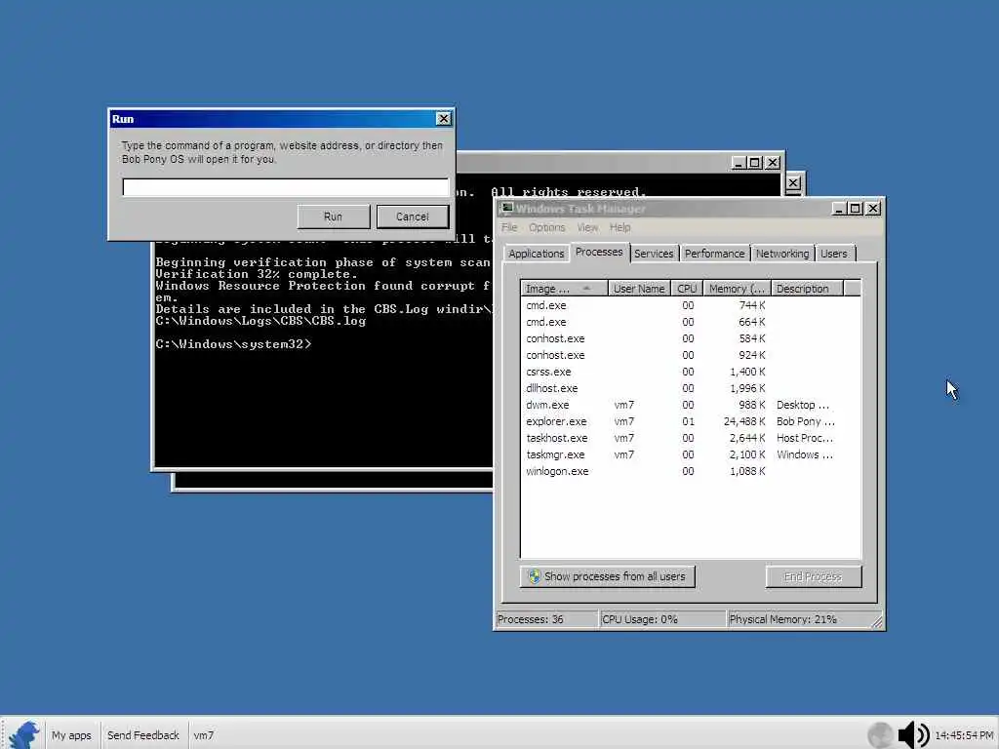The height and width of the screenshot is (749, 999).
Task: Select the winlogon.exe process row
Action: (x=691, y=471)
